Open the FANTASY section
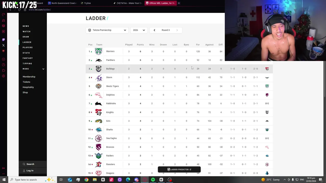This screenshot has height=183, width=326. click(x=28, y=58)
